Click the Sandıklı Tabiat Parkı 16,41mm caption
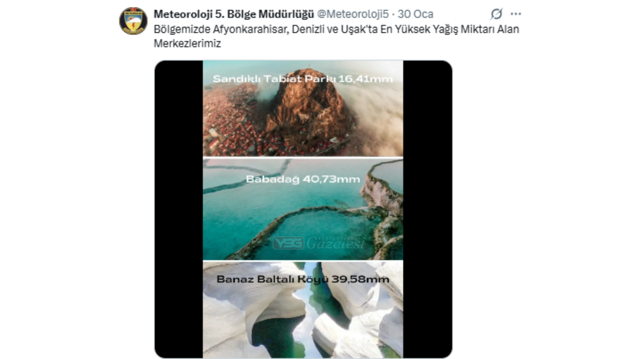 pyautogui.click(x=303, y=79)
